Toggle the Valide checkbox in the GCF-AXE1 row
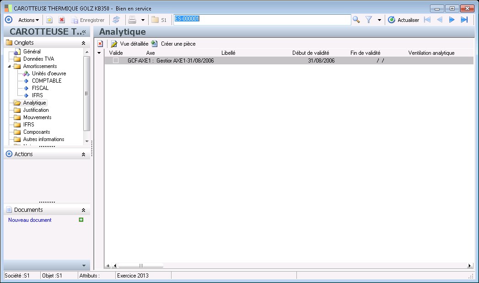The height and width of the screenshot is (283, 479). coord(116,60)
